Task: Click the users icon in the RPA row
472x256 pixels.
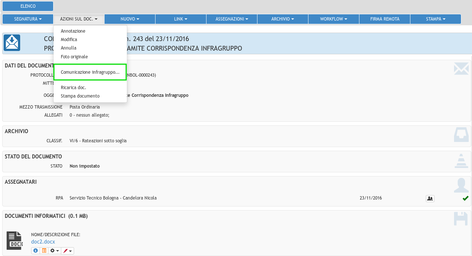Action: click(430, 198)
